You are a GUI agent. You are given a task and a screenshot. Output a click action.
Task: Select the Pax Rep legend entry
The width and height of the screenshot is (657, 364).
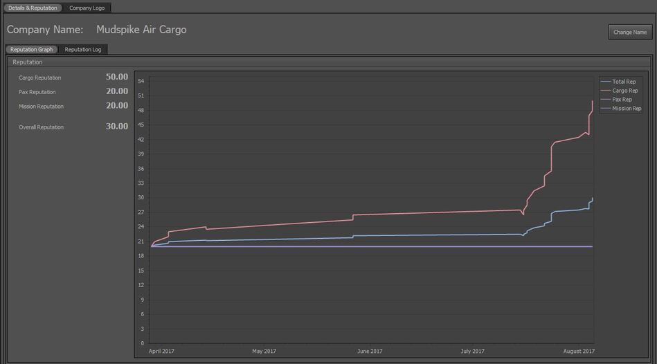622,100
